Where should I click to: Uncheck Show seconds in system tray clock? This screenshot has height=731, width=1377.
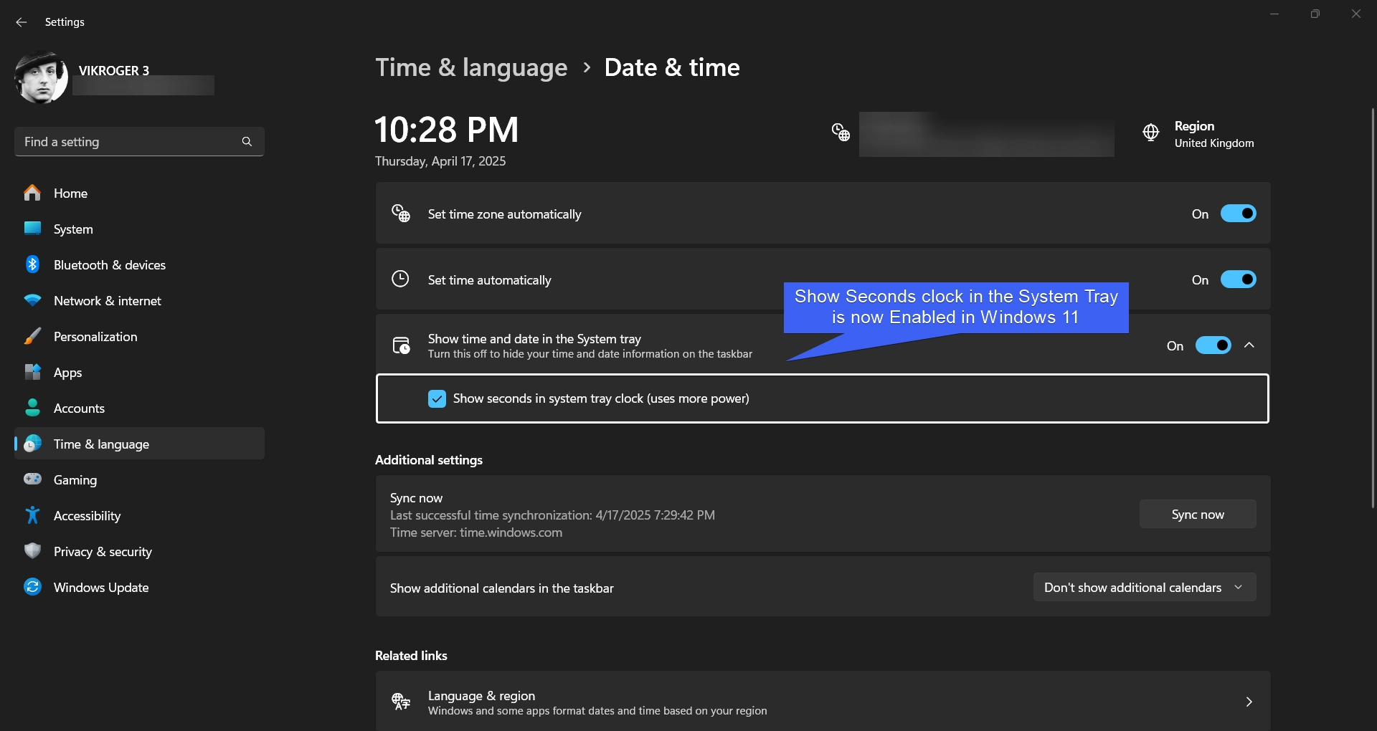pyautogui.click(x=437, y=399)
